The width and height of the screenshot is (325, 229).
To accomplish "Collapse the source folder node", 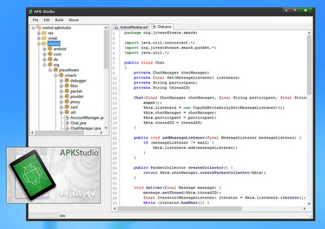I will coord(39,44).
